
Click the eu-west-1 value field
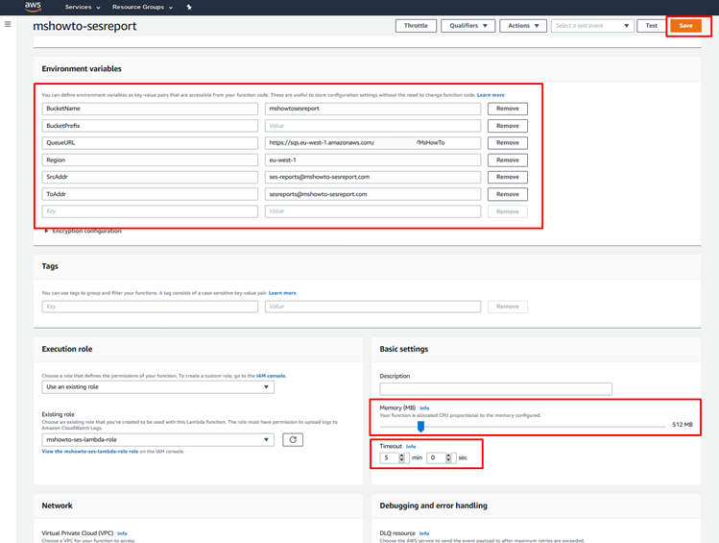pos(372,160)
